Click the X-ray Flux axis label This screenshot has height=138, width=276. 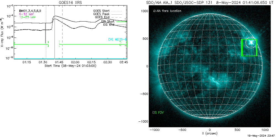tap(2, 32)
